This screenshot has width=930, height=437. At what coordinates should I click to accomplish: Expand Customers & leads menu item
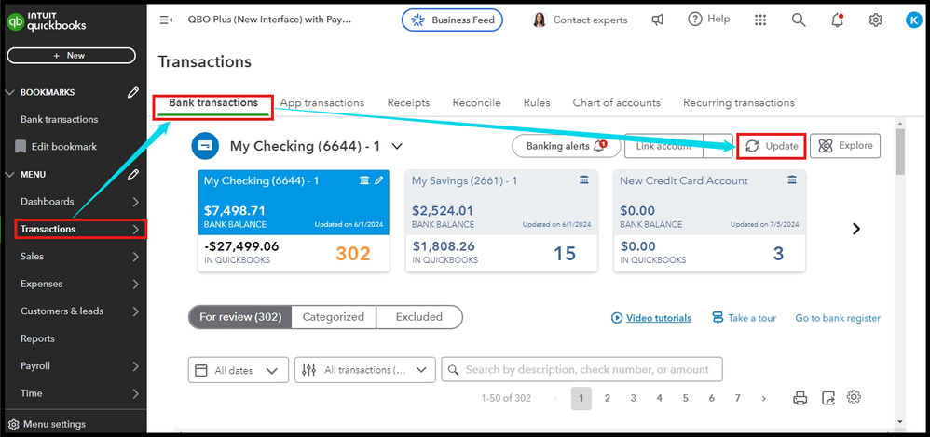(135, 311)
